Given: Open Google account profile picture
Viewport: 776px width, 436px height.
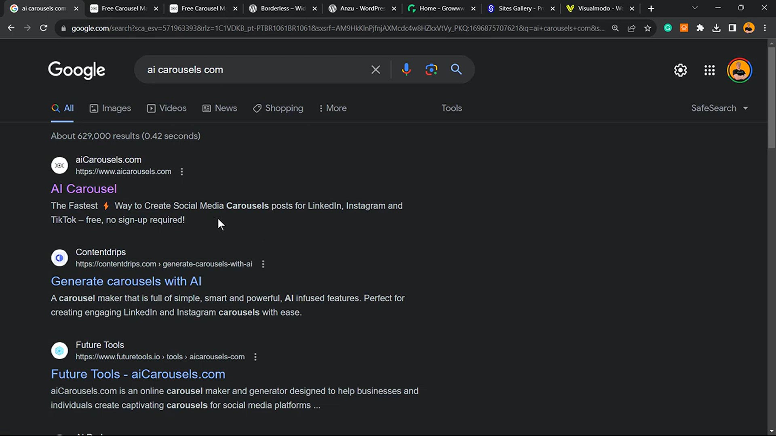Looking at the screenshot, I should click(739, 70).
